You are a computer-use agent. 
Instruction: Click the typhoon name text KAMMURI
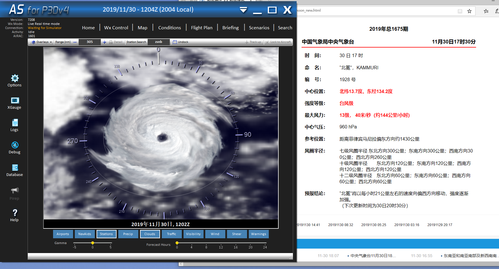point(367,68)
